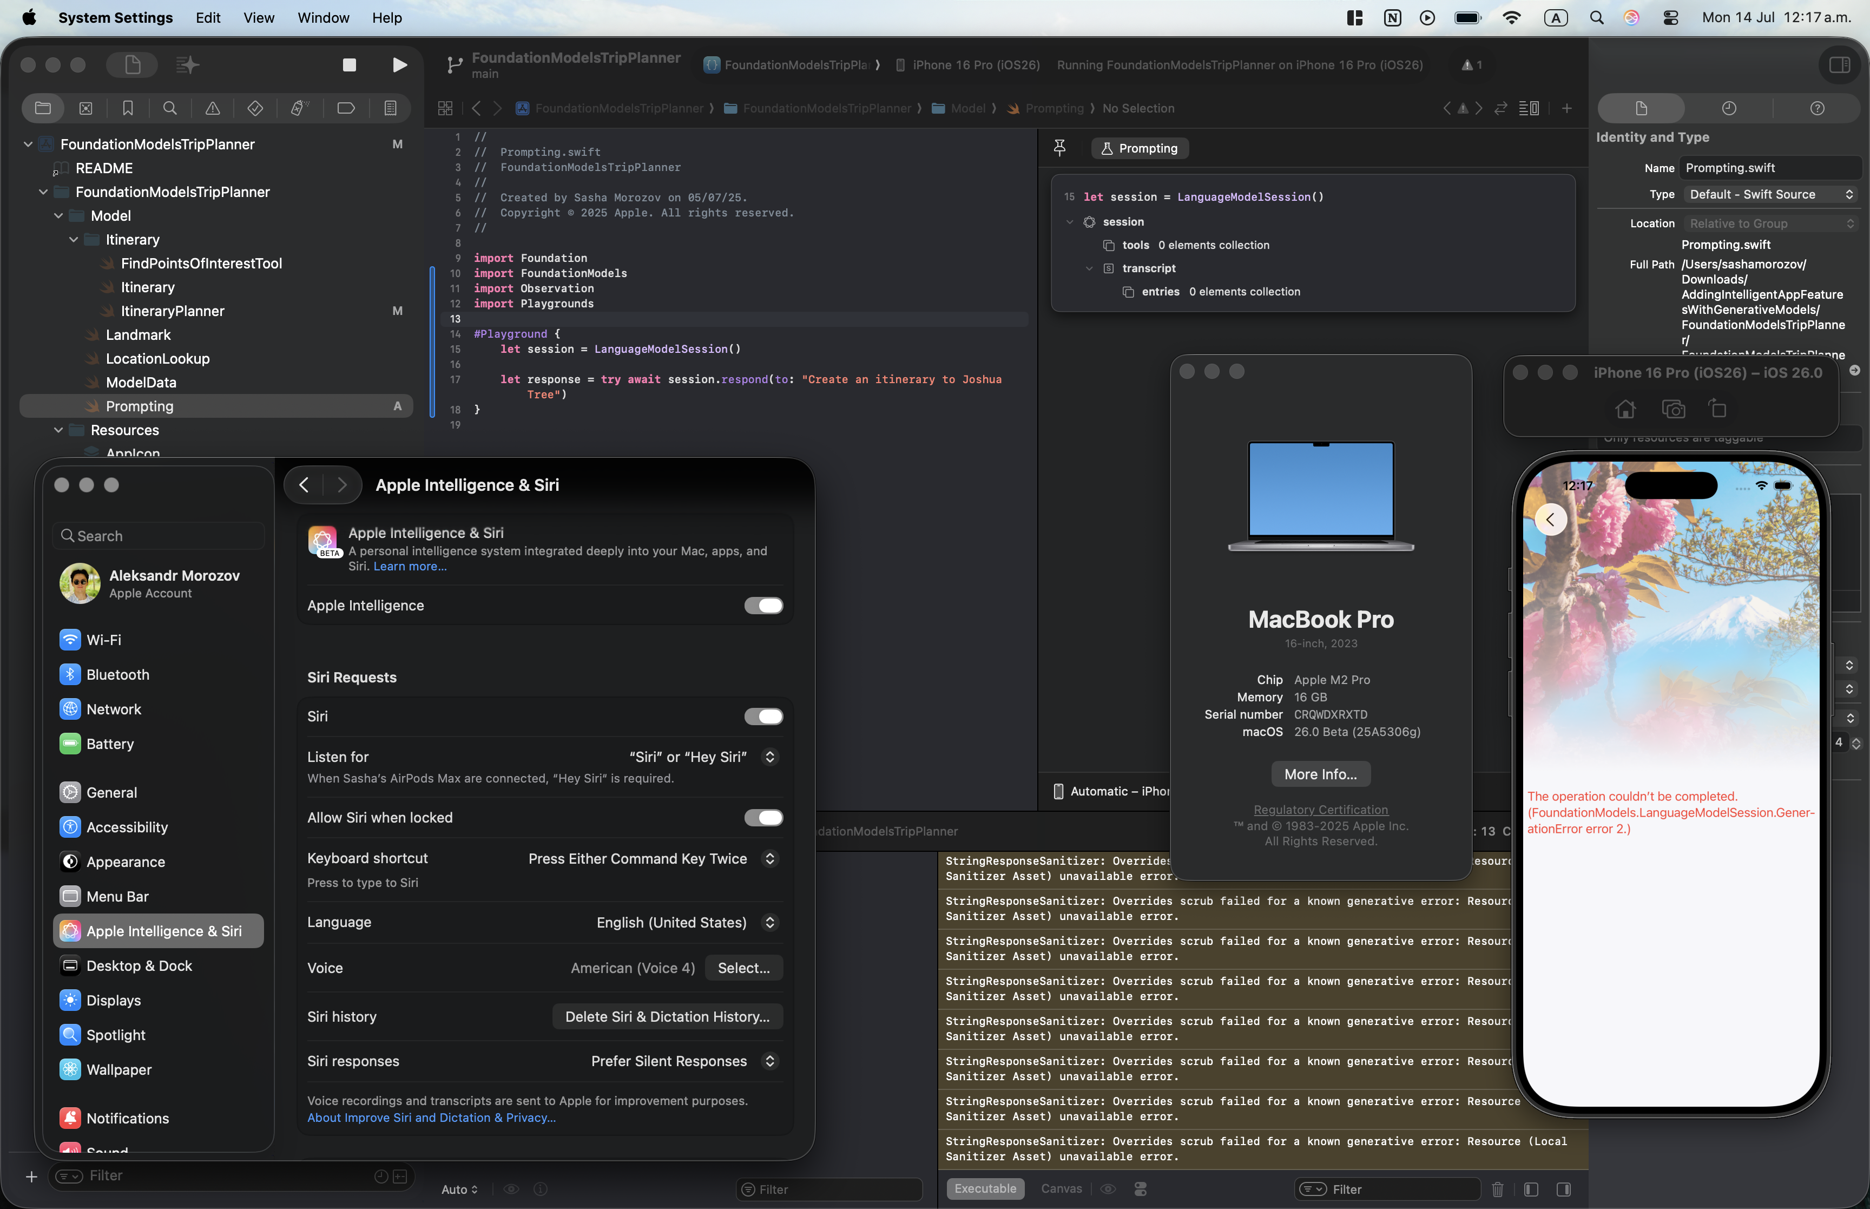Add a new editor with the plus icon
The width and height of the screenshot is (1870, 1209).
pyautogui.click(x=1566, y=108)
